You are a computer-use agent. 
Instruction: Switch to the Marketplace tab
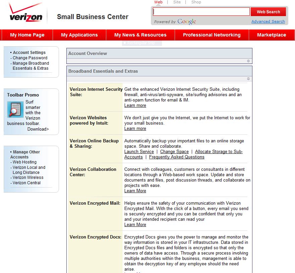coord(272,35)
